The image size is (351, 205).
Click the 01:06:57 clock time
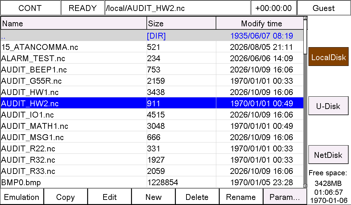point(328,192)
